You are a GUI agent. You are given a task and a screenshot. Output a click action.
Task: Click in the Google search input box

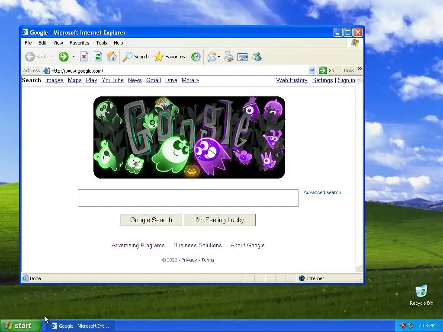[188, 198]
